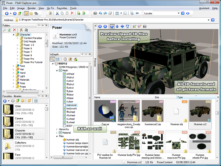
Task: Open the File menu
Action: click(x=5, y=8)
